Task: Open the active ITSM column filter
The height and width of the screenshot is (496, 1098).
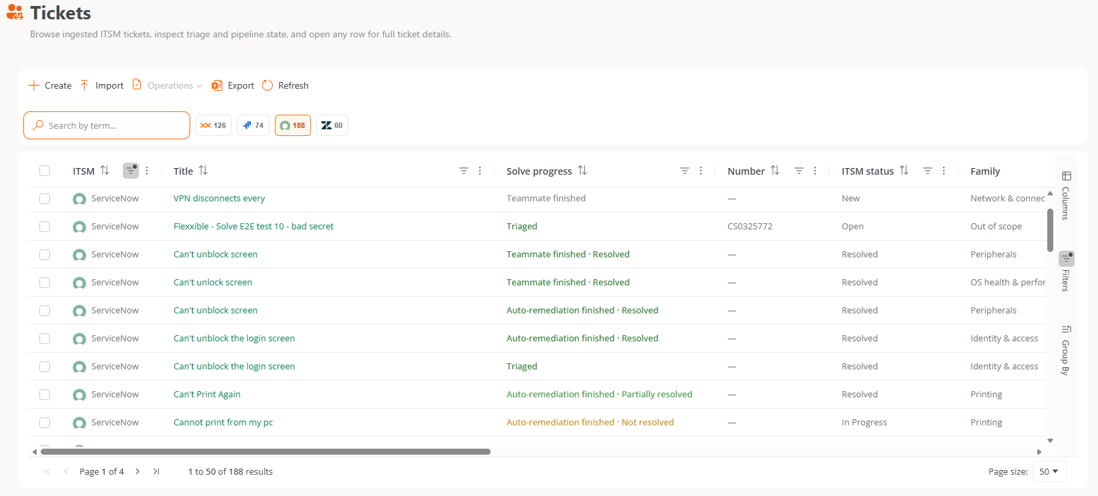Action: (x=131, y=171)
